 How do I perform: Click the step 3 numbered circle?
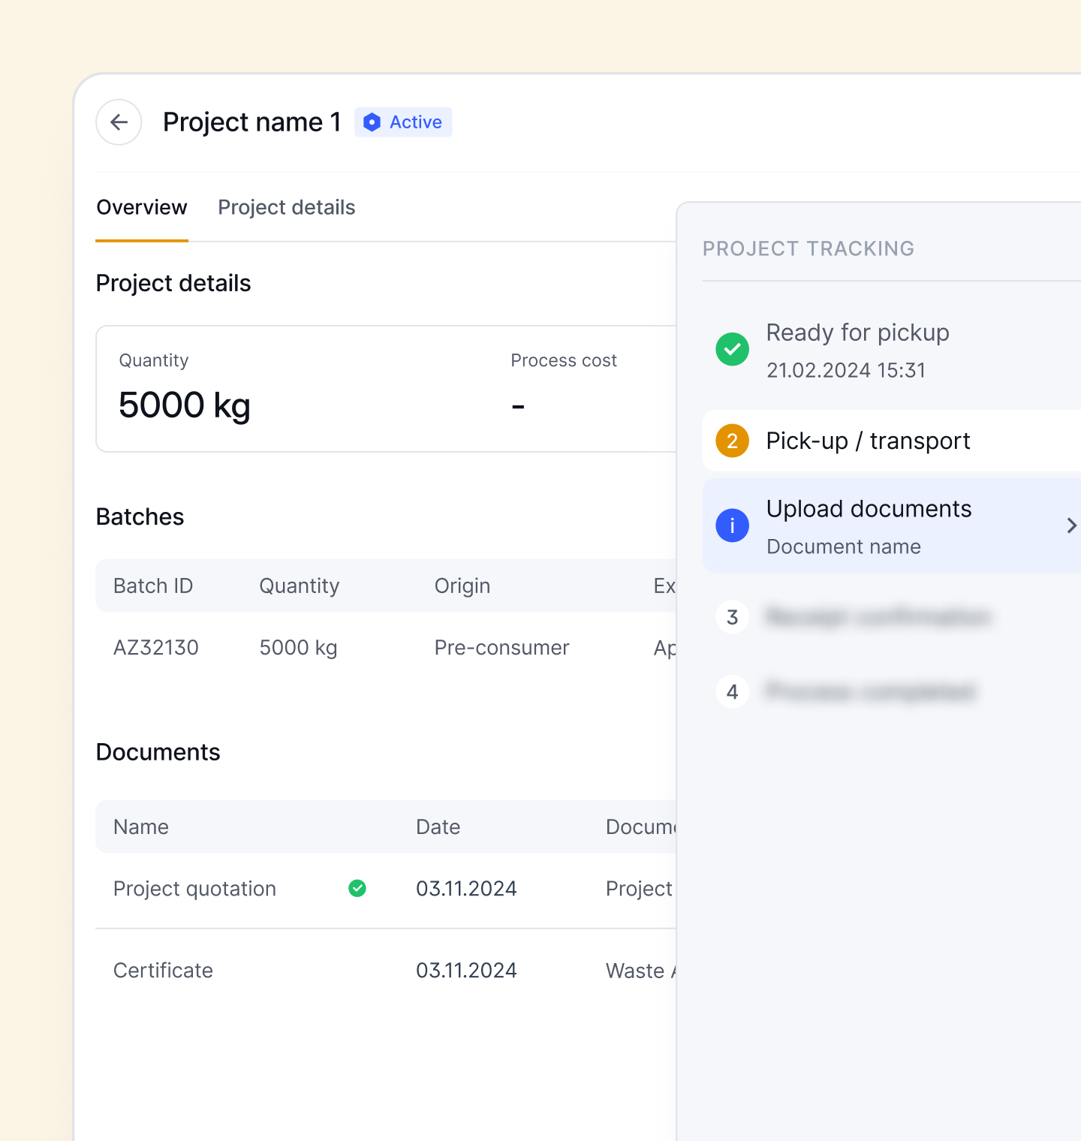click(x=732, y=617)
